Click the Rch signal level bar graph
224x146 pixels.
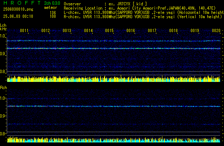click(x=114, y=139)
